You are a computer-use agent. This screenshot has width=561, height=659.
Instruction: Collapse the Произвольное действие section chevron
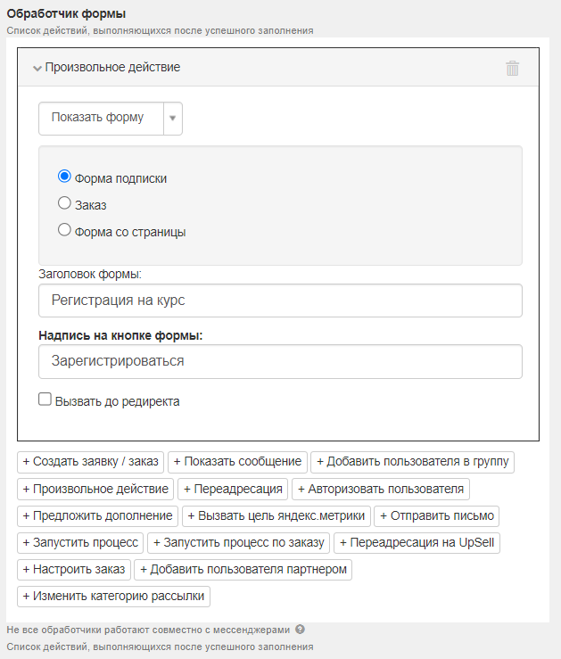[x=37, y=68]
